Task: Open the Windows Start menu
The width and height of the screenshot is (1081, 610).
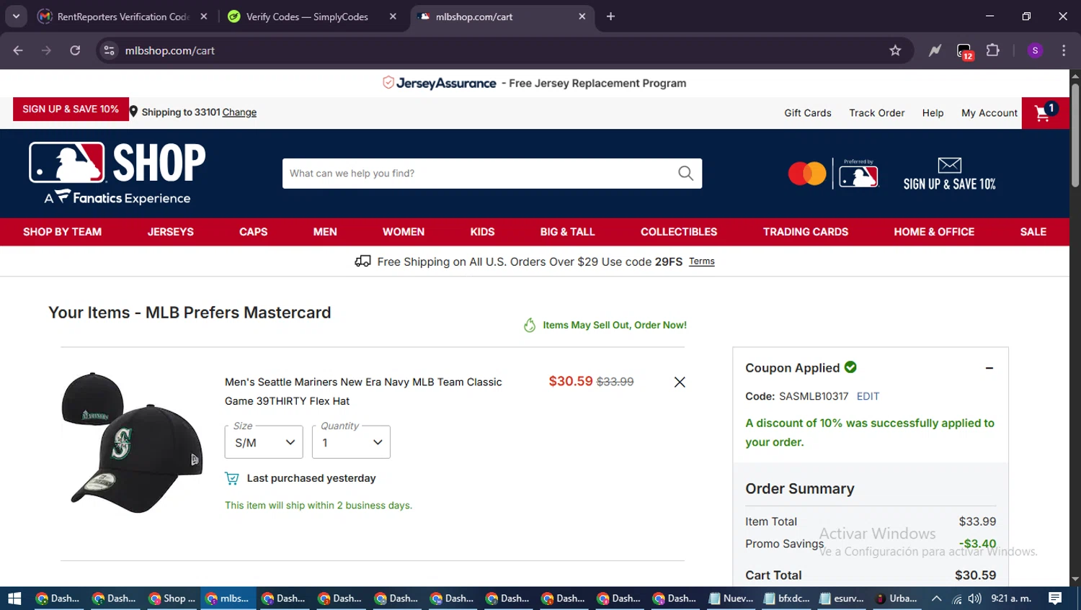Action: coord(14,598)
